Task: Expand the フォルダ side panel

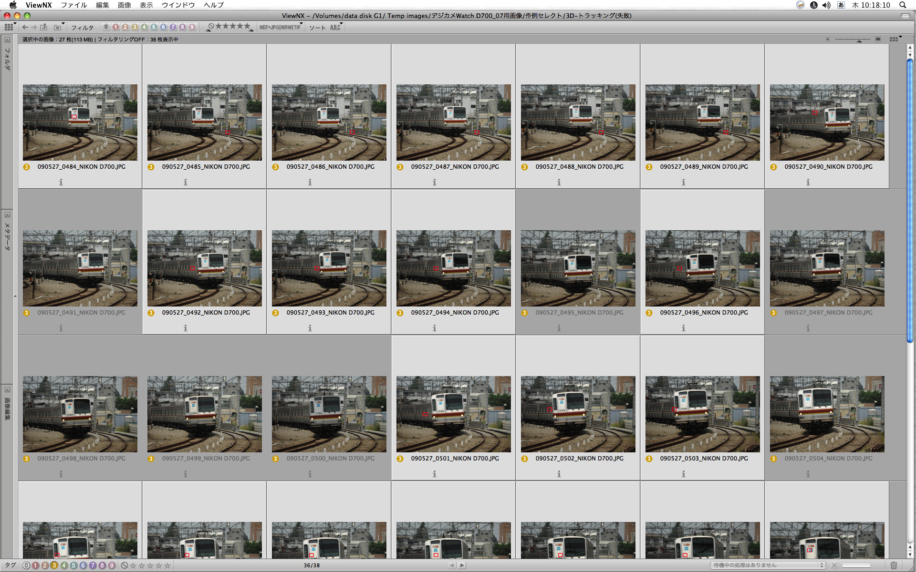Action: (7, 40)
